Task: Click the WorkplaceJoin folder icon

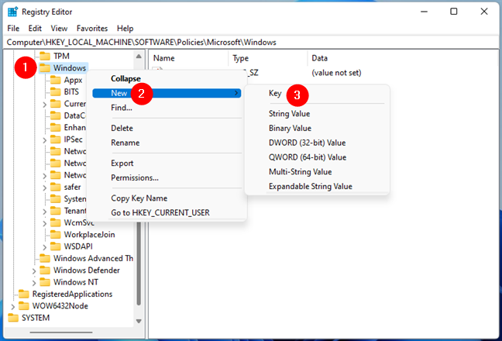Action: (56, 234)
